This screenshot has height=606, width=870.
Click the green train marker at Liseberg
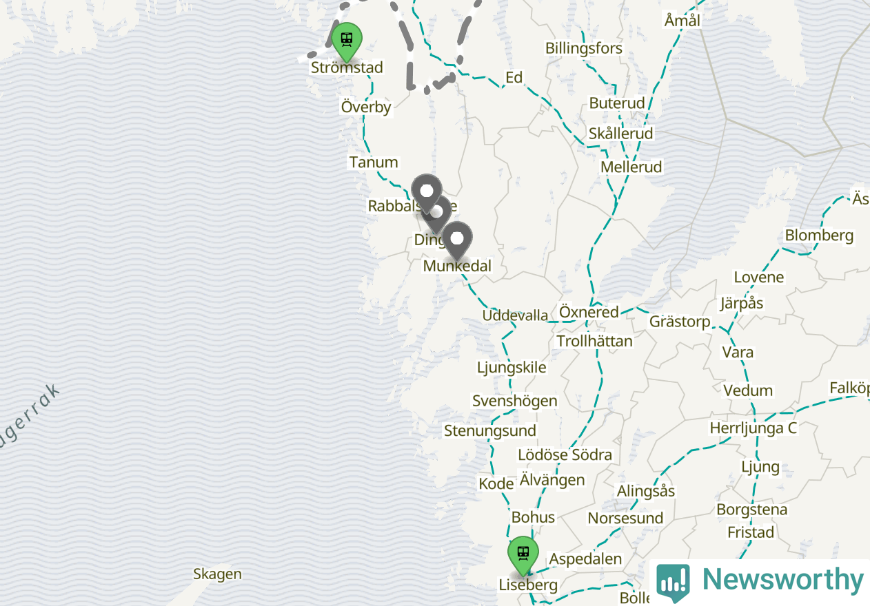(x=523, y=554)
